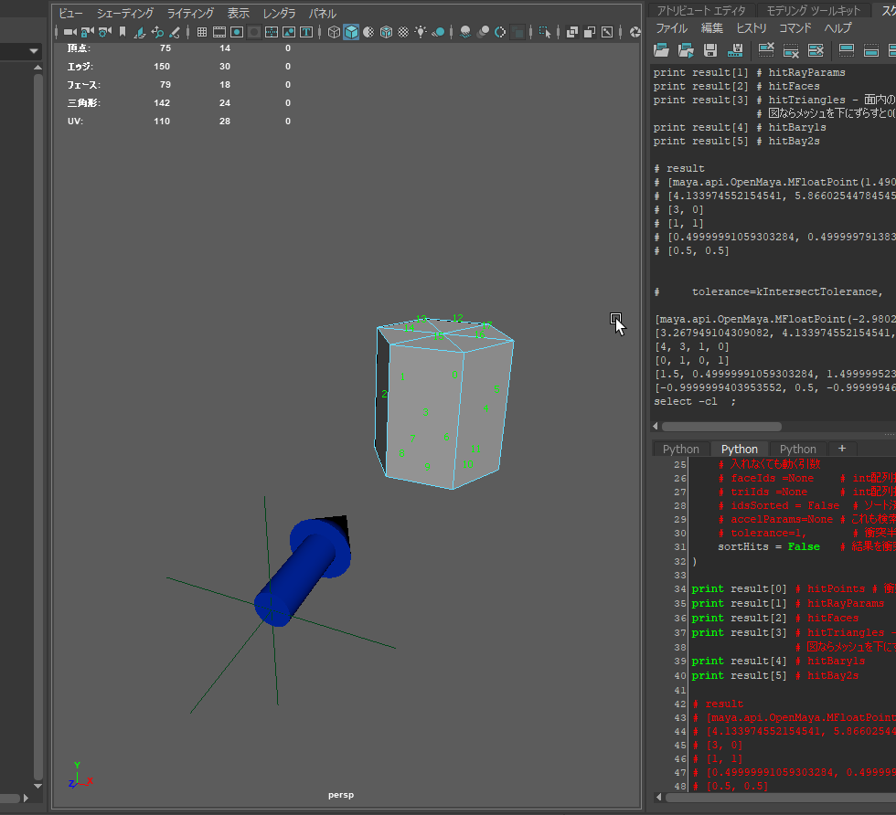Open the ヒストリ menu in Script Editor
The image size is (896, 815).
tap(751, 28)
